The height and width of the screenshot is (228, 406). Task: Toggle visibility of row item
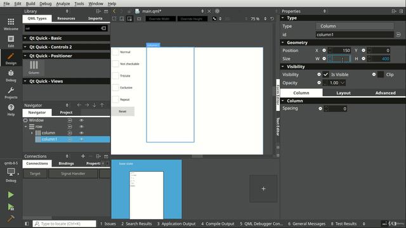[x=82, y=127]
